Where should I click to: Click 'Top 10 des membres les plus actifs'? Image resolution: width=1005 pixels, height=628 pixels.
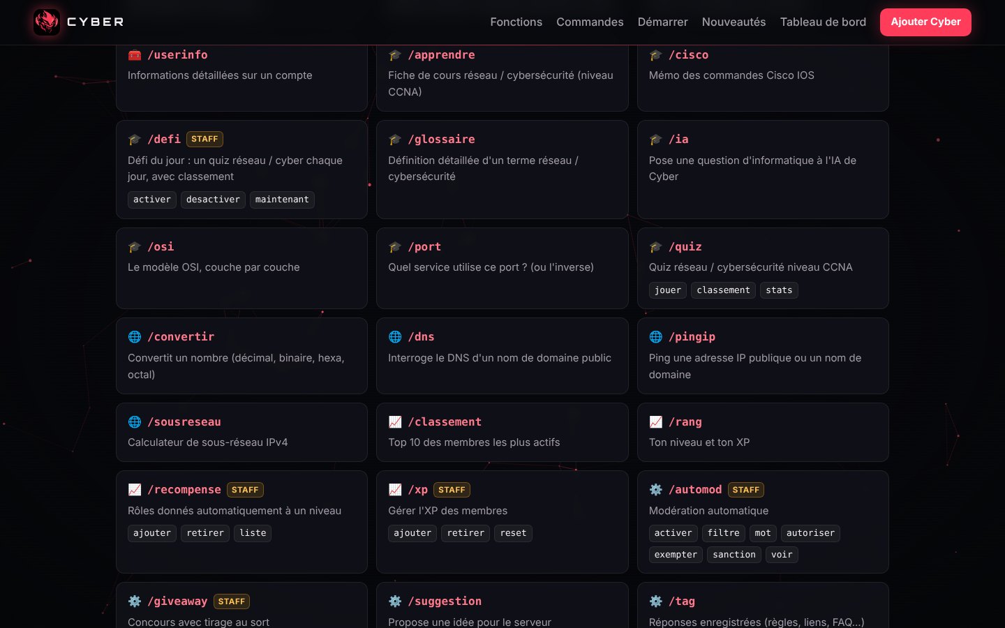pos(474,442)
